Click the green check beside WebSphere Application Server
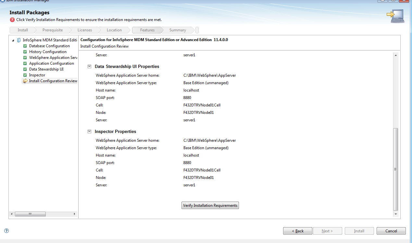 pyautogui.click(x=25, y=58)
